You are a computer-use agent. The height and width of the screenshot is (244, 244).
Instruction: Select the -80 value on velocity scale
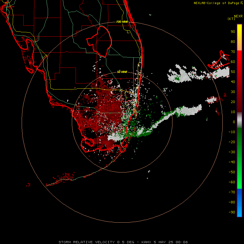232,202
